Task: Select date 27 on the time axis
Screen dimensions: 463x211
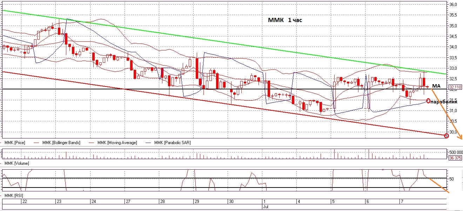Action: click(x=128, y=202)
